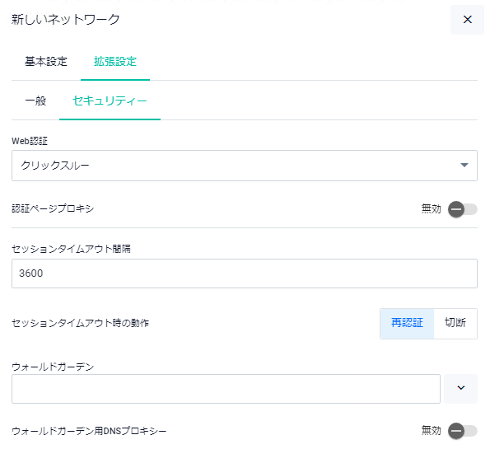The height and width of the screenshot is (449, 490).
Task: Click the 無効 label beside DNSプロキシー
Action: (x=431, y=431)
